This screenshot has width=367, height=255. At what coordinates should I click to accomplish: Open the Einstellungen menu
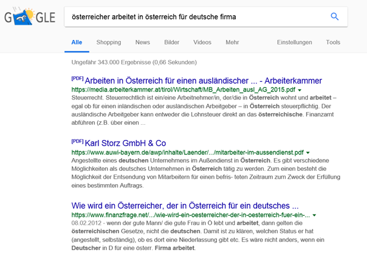294,42
